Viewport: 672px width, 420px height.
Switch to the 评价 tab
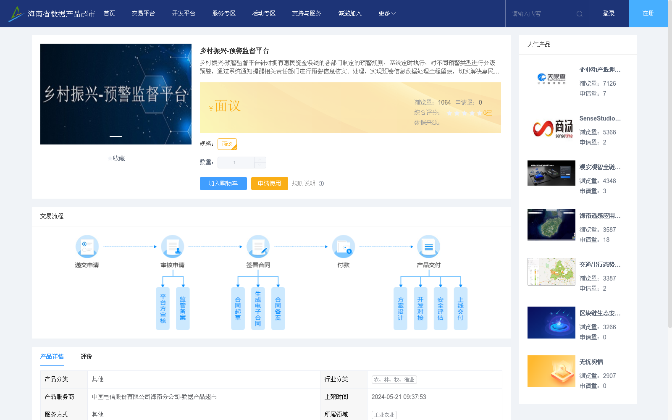87,357
